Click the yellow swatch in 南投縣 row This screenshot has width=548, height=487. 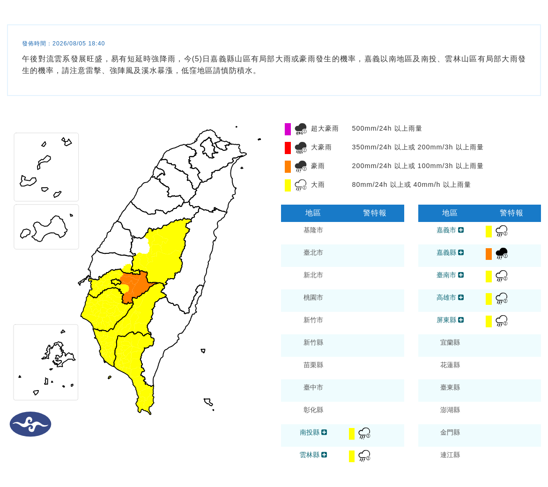click(352, 434)
